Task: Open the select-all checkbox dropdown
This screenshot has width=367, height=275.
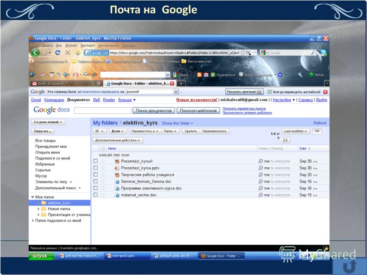Action: 100,131
